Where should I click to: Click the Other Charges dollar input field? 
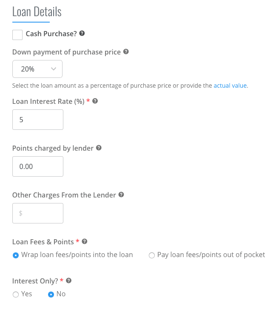click(x=38, y=213)
